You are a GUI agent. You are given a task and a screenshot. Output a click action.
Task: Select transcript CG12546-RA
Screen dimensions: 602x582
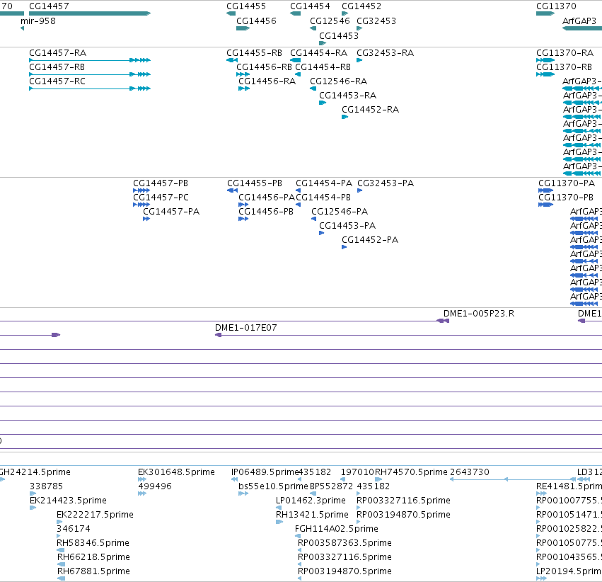(338, 81)
